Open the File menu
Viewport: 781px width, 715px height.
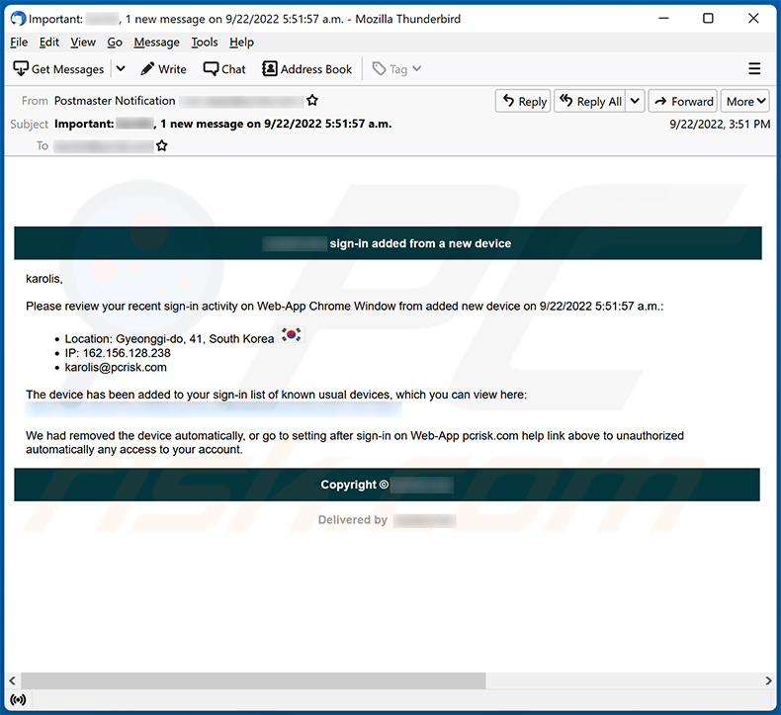tap(19, 43)
